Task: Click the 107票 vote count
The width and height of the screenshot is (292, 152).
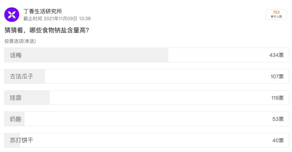Action: coord(277,76)
